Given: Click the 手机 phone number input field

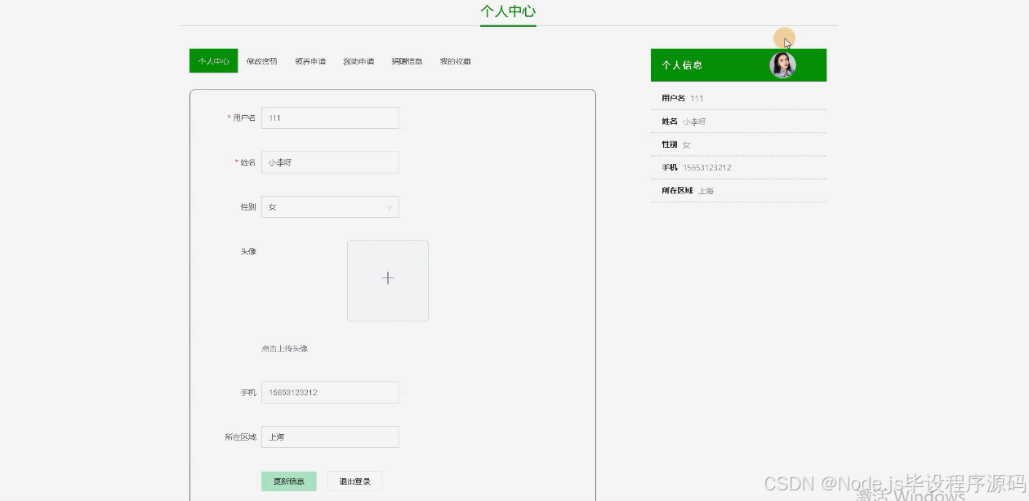Looking at the screenshot, I should pos(330,392).
